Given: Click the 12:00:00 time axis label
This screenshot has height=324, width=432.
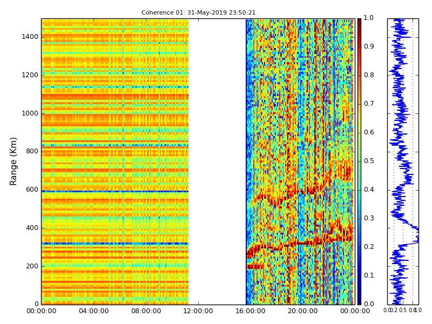Looking at the screenshot, I should (x=198, y=311).
